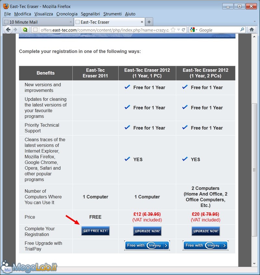Click the GET FREE KEY! button
260x275 pixels.
pyautogui.click(x=96, y=231)
